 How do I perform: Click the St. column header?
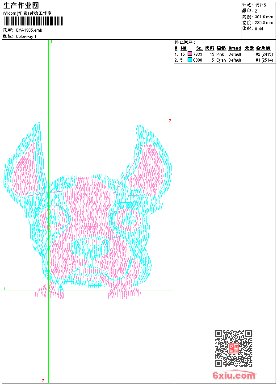[199, 48]
